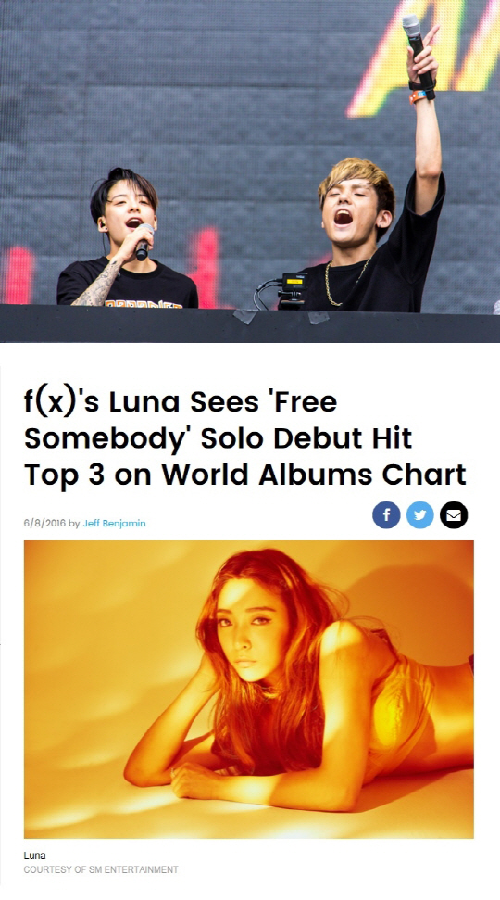Share the article via email envelope icon

click(454, 514)
